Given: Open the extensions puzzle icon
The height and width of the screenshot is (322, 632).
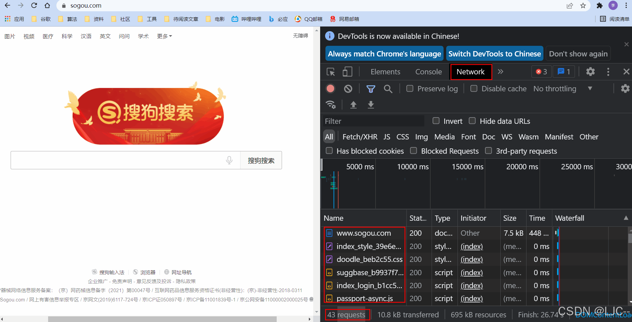Looking at the screenshot, I should [x=599, y=6].
